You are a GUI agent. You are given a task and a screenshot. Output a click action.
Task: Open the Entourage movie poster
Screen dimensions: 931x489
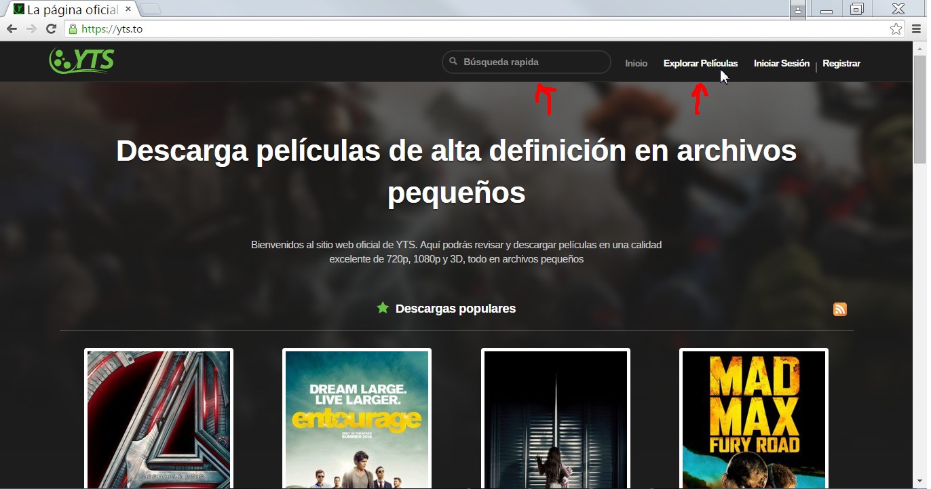pos(357,418)
